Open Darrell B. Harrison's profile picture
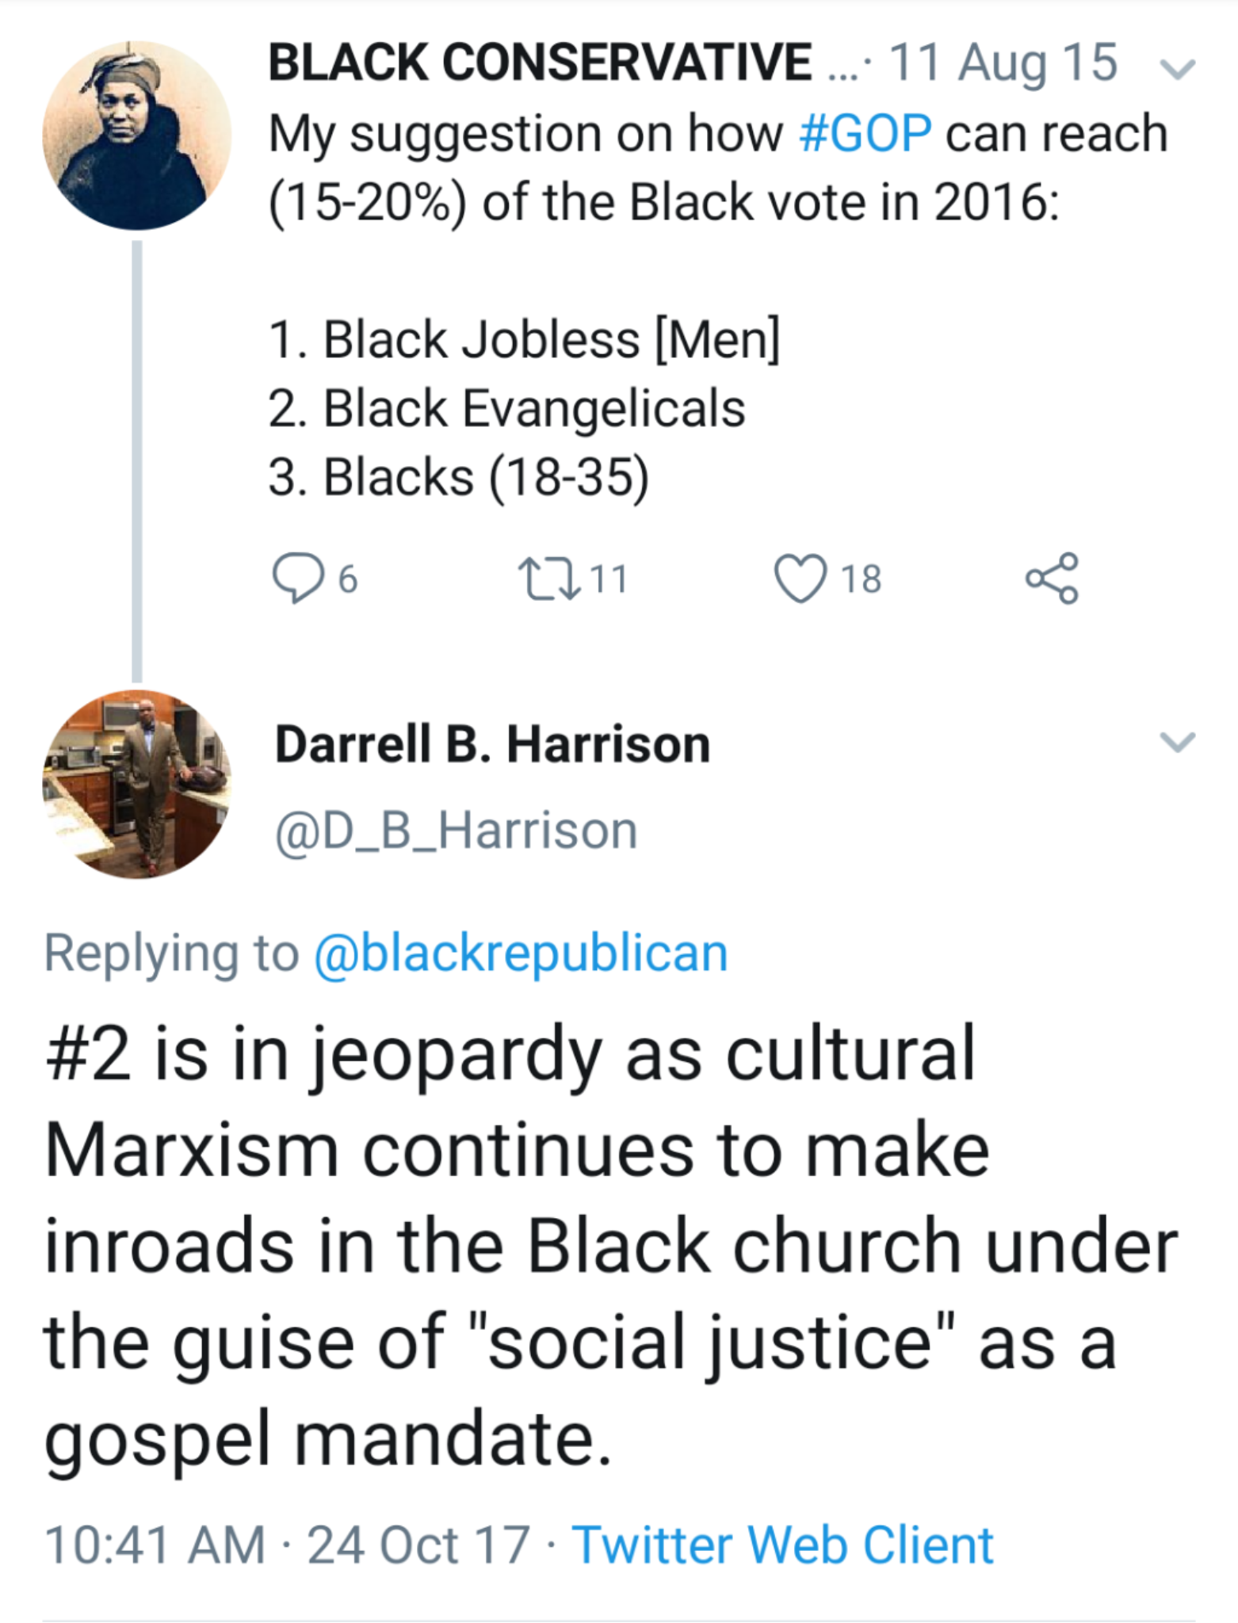 point(136,784)
